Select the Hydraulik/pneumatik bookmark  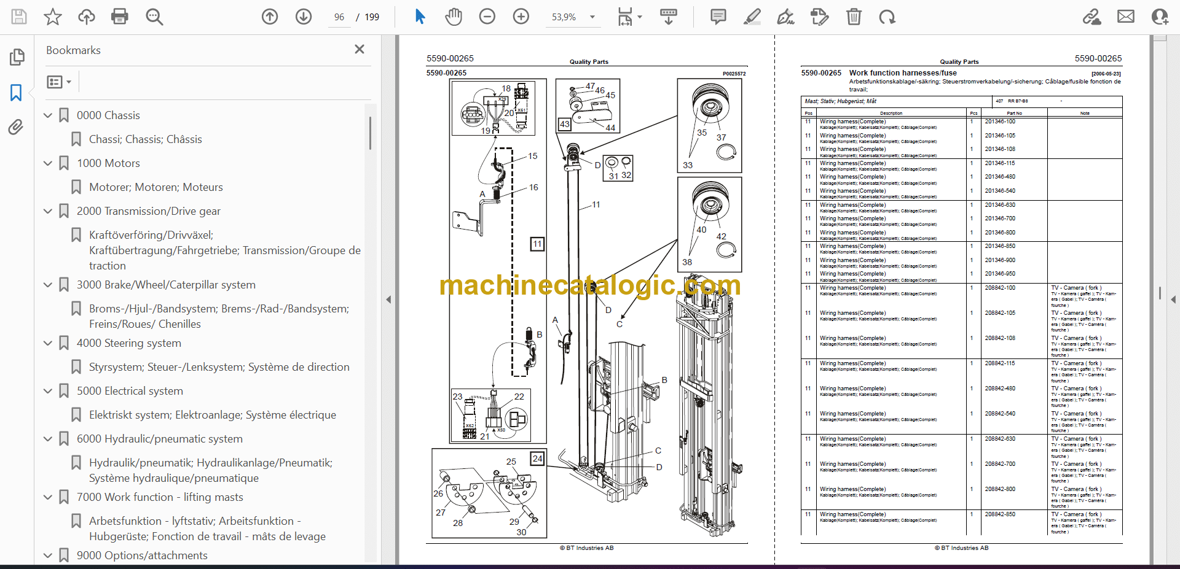211,470
